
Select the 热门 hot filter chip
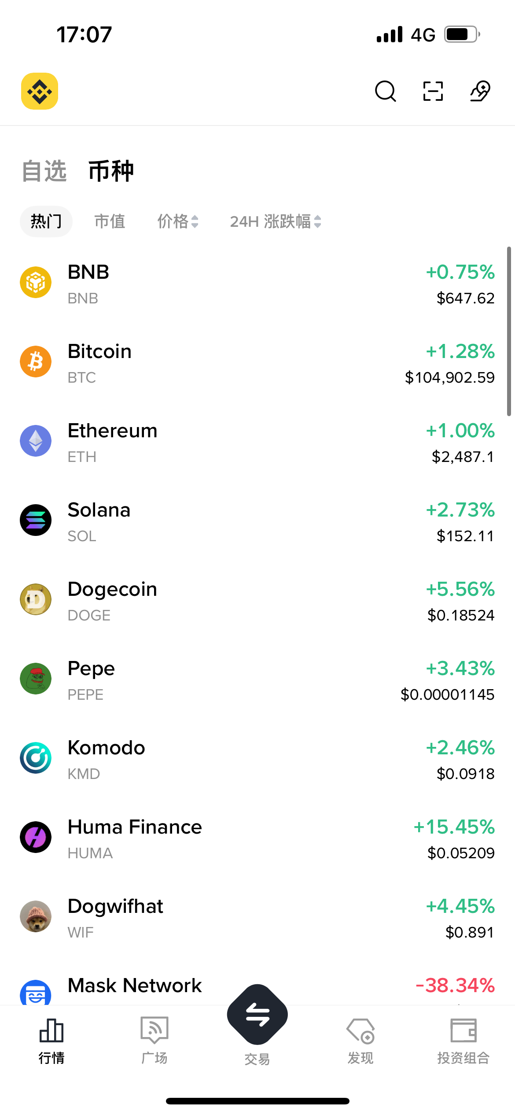point(46,222)
